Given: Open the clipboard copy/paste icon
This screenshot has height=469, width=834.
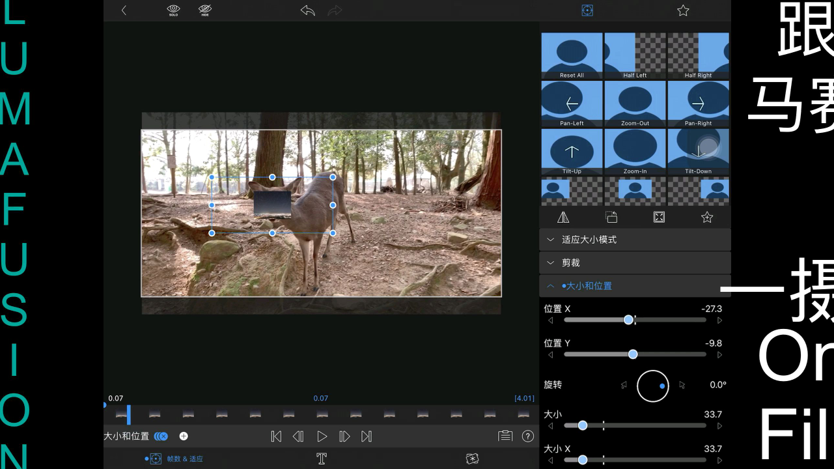Looking at the screenshot, I should pos(505,436).
